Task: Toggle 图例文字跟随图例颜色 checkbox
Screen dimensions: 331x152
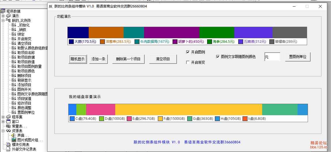Action: click(x=217, y=57)
